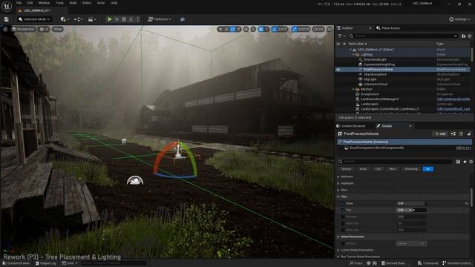Open the Selection Mode dropdown
Viewport: 475px width, 267px height.
point(34,19)
